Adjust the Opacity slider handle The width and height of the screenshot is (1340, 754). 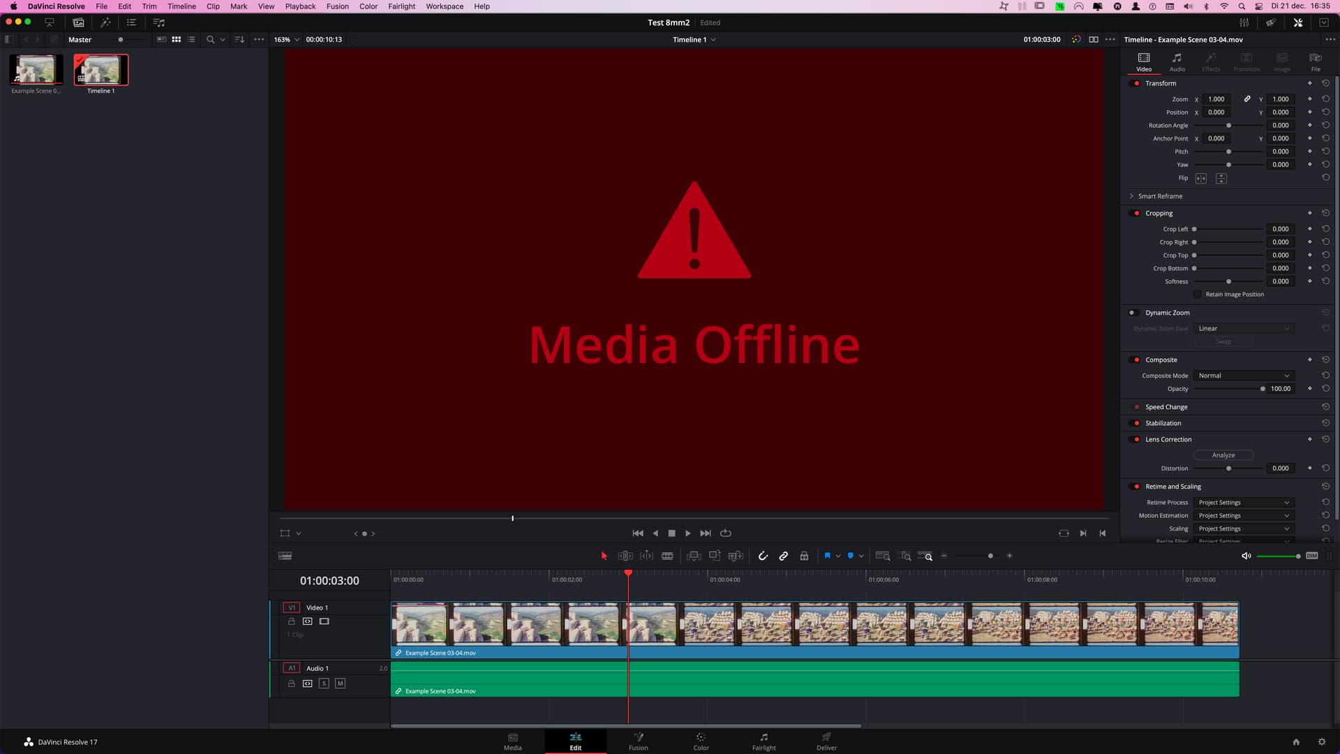(x=1263, y=389)
